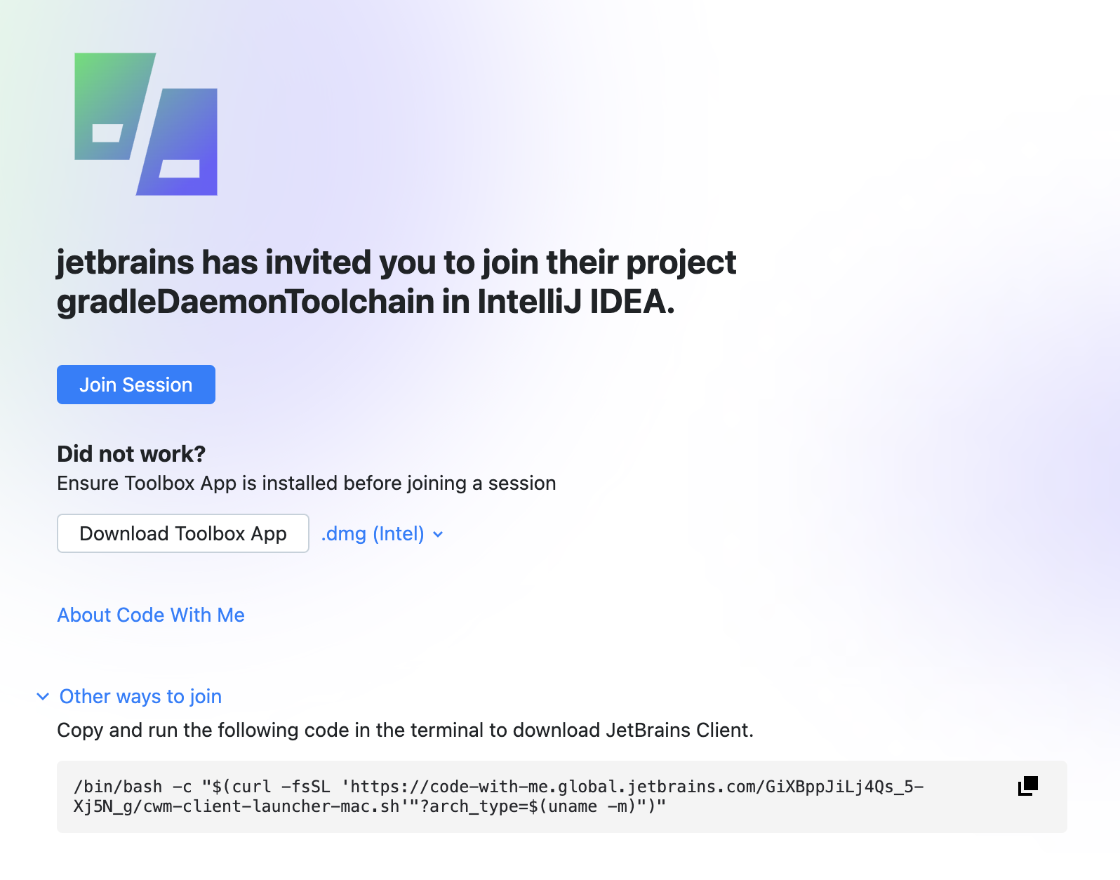Click the Did not work heading

[131, 453]
